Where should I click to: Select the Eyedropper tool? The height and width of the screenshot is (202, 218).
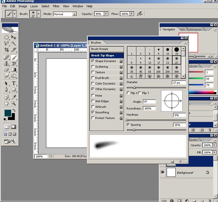click(x=14, y=97)
